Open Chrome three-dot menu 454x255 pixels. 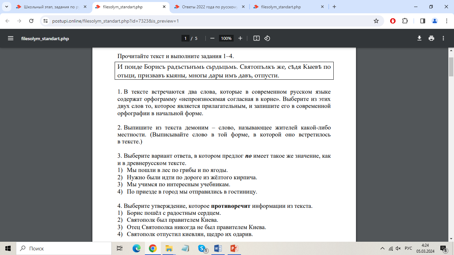click(446, 21)
